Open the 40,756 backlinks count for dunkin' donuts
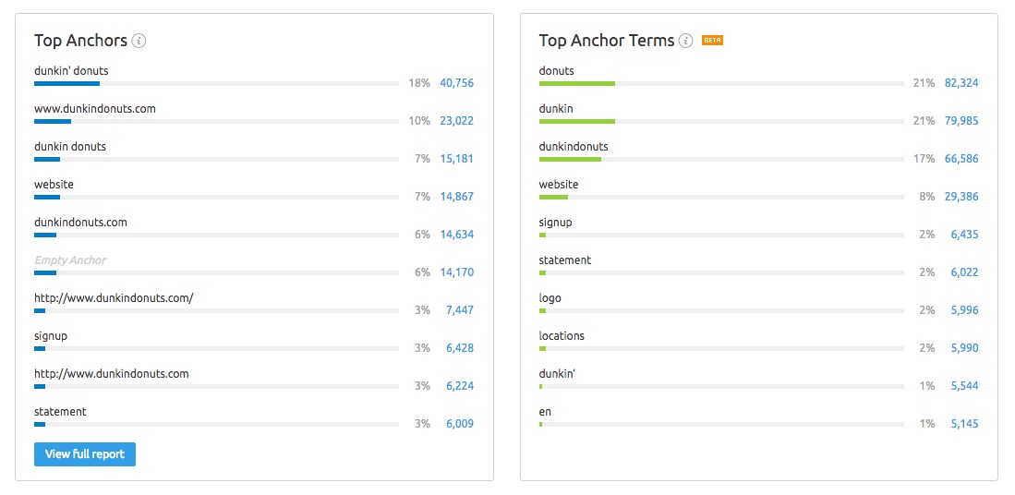Viewport: 1015px width, 495px height. click(457, 83)
